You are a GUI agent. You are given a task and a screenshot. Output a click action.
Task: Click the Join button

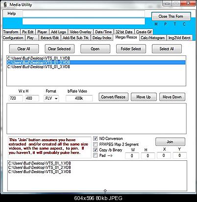click(x=170, y=142)
